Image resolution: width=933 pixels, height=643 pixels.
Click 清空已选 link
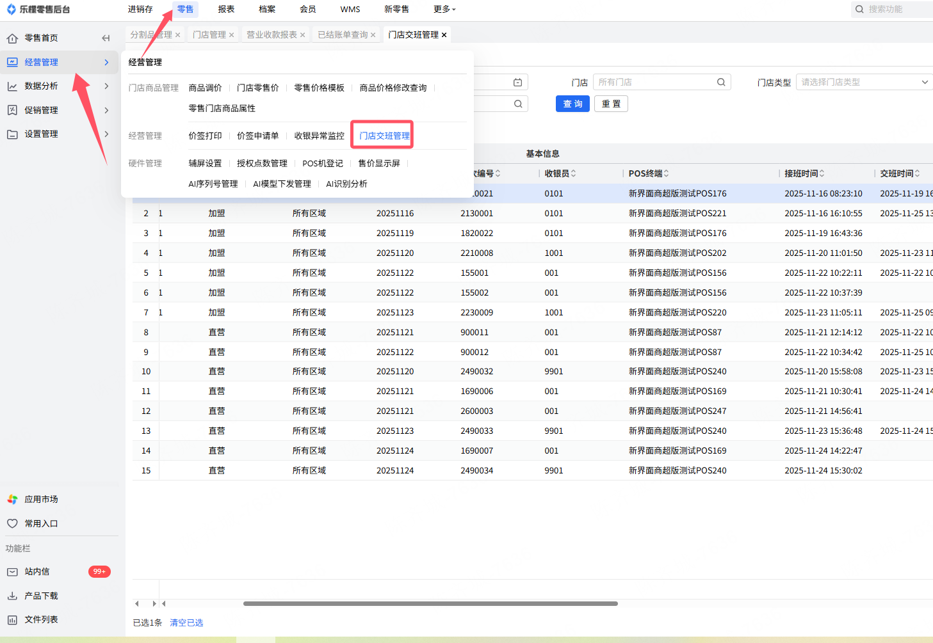(x=186, y=623)
